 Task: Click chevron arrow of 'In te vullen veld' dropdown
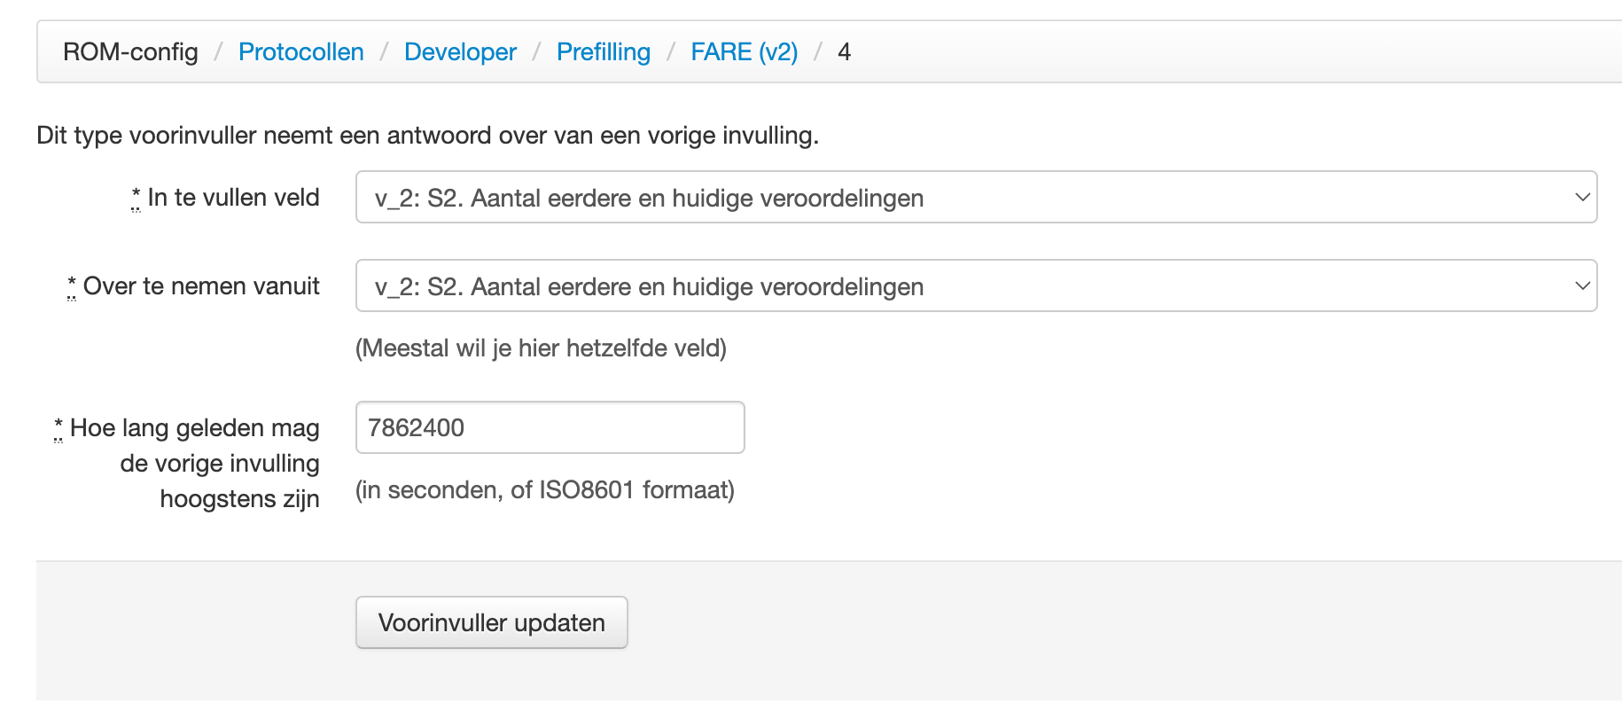pos(1581,198)
